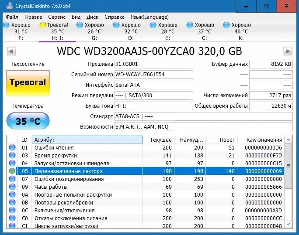The image size is (299, 235).
Task: Click status dot of Повторы рекалибровки row
Action: (12, 202)
